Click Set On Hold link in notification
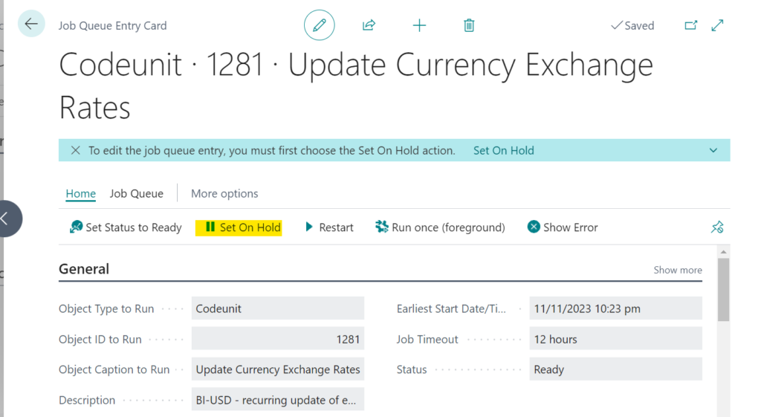The height and width of the screenshot is (417, 761). click(x=503, y=150)
